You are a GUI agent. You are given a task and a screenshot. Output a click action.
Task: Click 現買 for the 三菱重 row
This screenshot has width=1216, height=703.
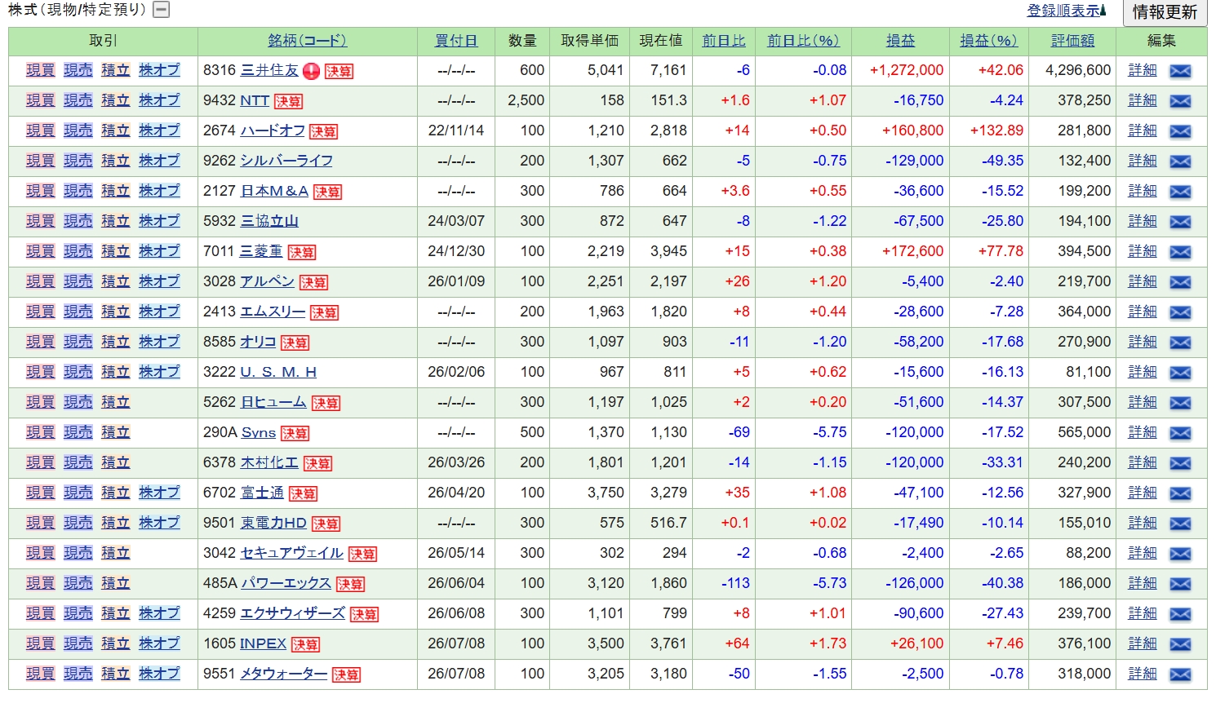pos(41,251)
